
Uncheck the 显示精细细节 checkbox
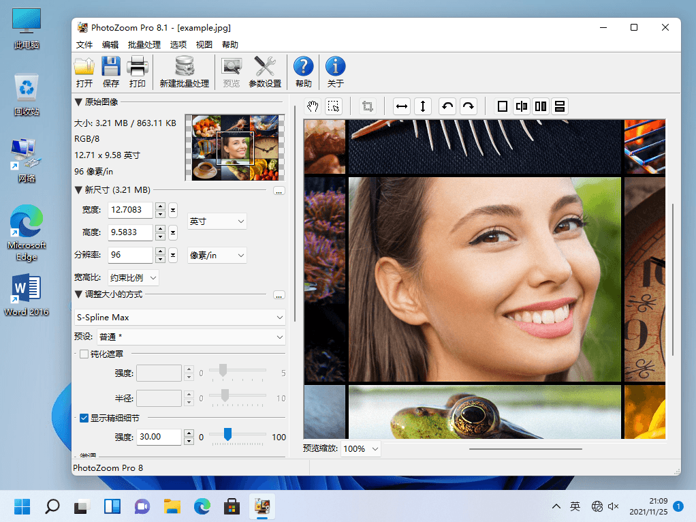click(84, 418)
